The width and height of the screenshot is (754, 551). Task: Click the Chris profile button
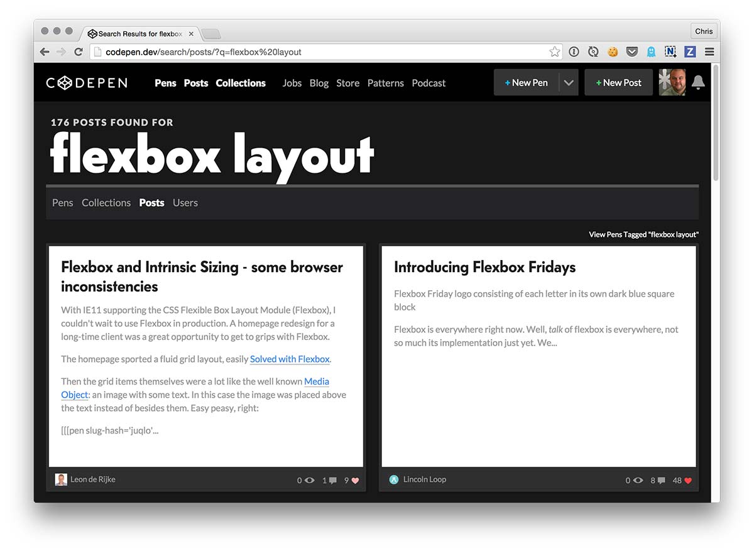point(704,31)
